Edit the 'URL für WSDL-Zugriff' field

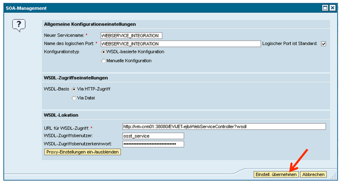click(224, 126)
